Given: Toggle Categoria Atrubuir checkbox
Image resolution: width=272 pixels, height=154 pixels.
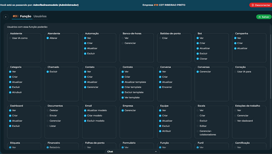Looking at the screenshot, I should (10, 92).
